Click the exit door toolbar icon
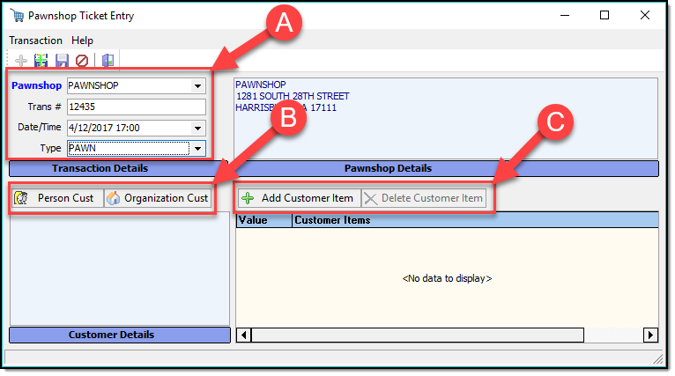Viewport: 675px width, 376px height. click(108, 61)
